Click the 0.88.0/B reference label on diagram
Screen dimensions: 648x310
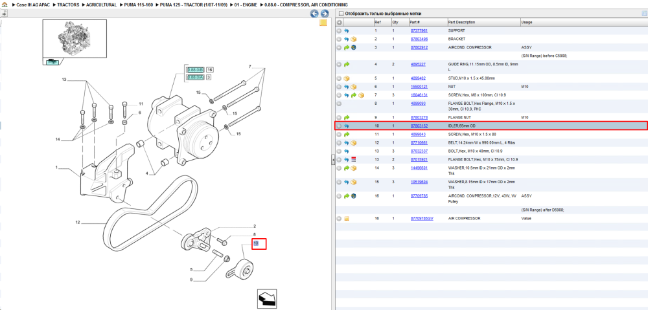click(x=195, y=69)
